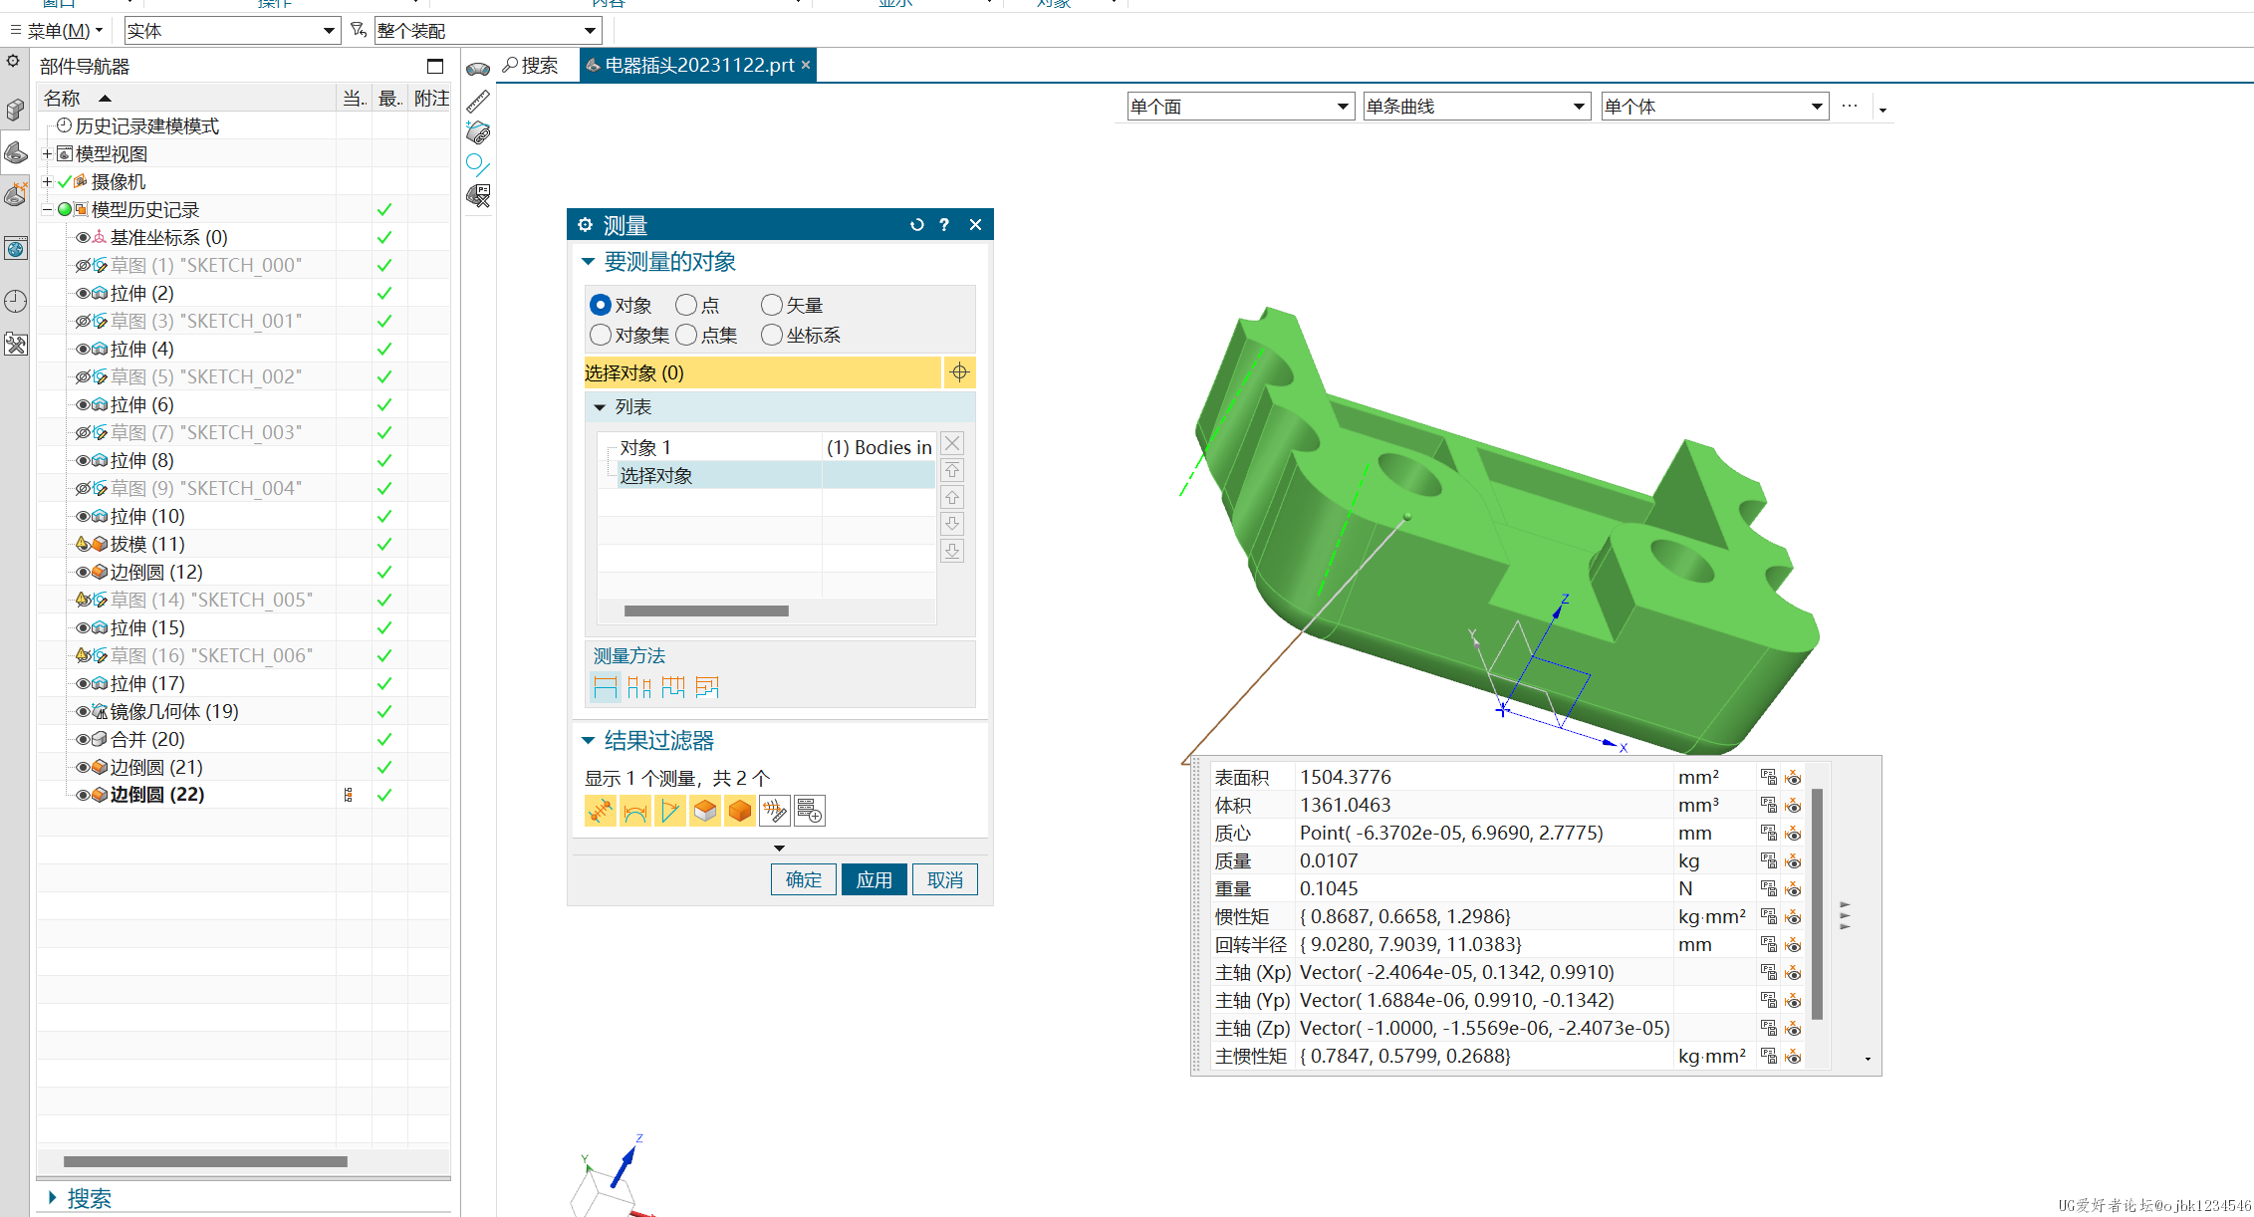Screen dimensions: 2254x1217
Task: Click the 应用 button
Action: [875, 880]
